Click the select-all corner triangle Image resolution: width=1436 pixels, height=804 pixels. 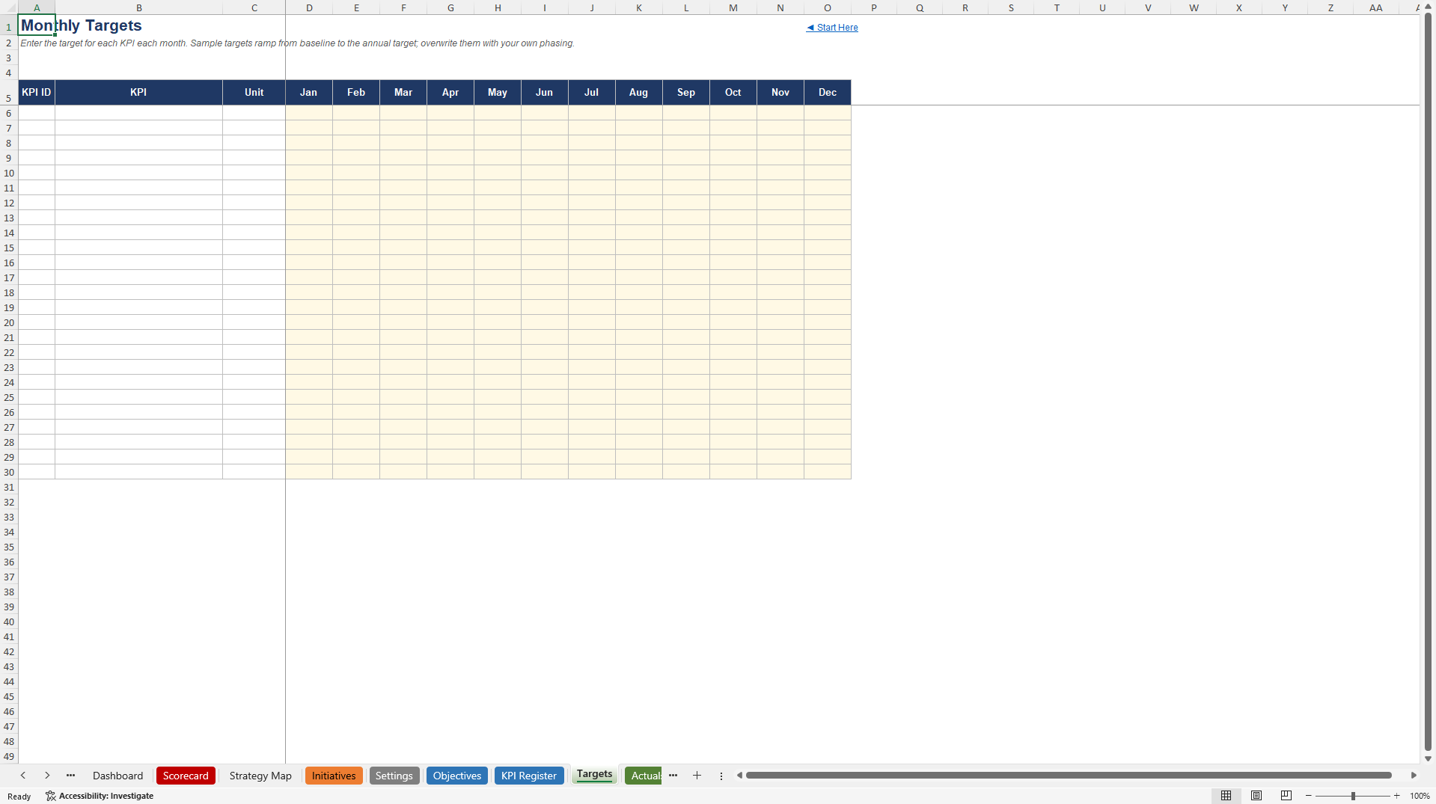(x=9, y=7)
